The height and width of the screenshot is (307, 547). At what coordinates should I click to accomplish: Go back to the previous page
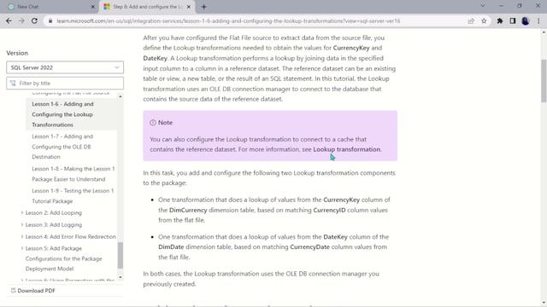pos(9,20)
